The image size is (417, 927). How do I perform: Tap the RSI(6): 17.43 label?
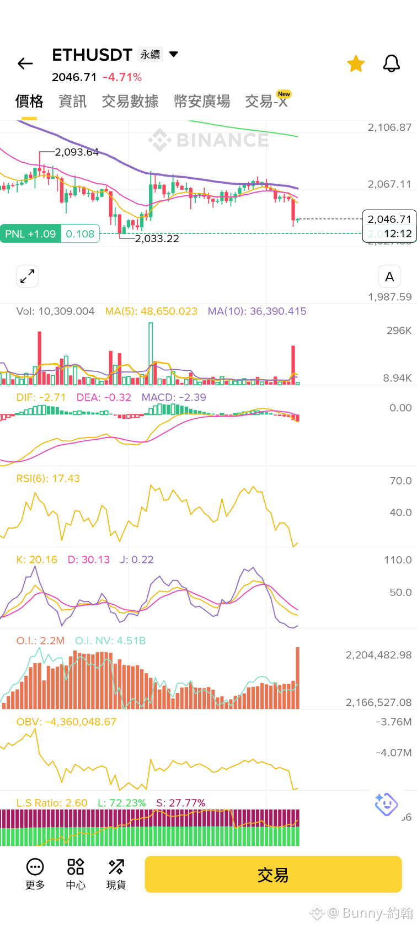[48, 478]
